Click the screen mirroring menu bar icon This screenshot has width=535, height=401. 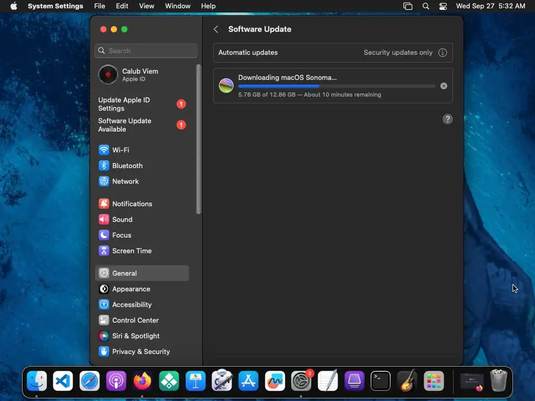point(408,6)
